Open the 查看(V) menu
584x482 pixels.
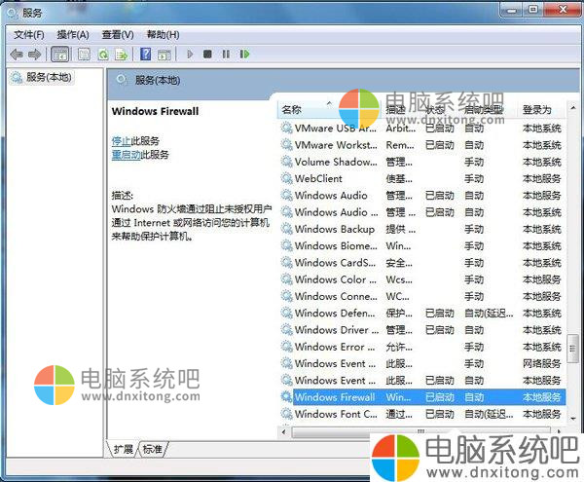(118, 35)
